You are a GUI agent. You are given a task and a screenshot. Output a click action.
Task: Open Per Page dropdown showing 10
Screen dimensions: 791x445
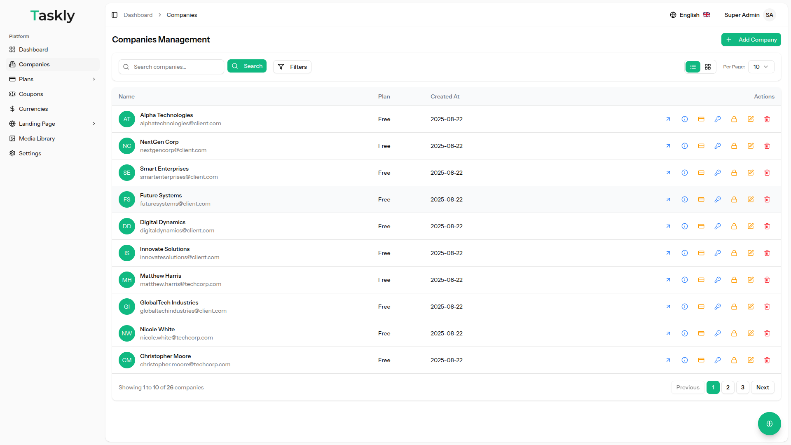point(761,67)
